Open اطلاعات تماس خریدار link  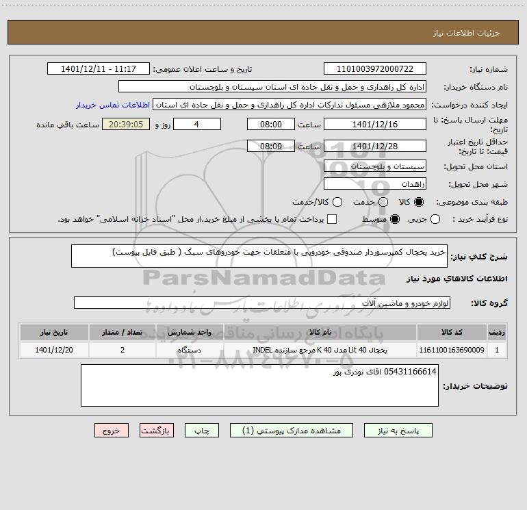(113, 105)
